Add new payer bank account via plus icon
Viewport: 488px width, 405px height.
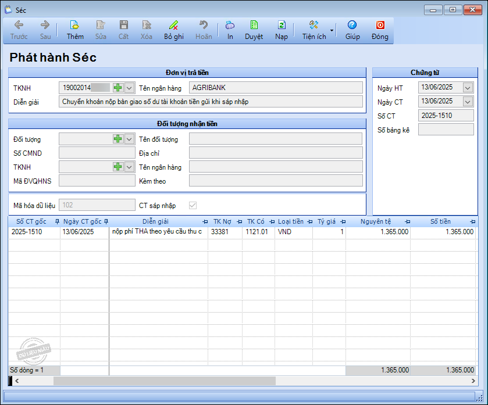[x=117, y=88]
